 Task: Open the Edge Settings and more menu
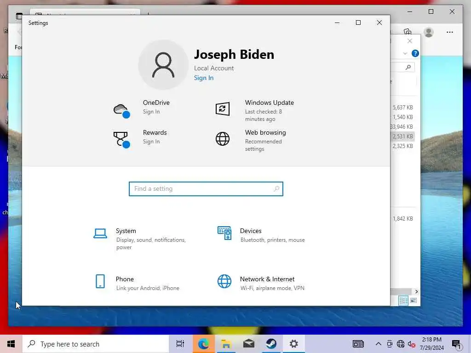coord(450,32)
